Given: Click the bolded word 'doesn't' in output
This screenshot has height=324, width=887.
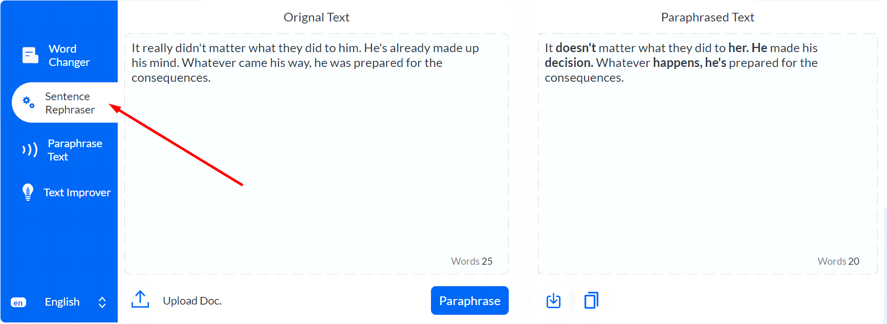Looking at the screenshot, I should 576,48.
